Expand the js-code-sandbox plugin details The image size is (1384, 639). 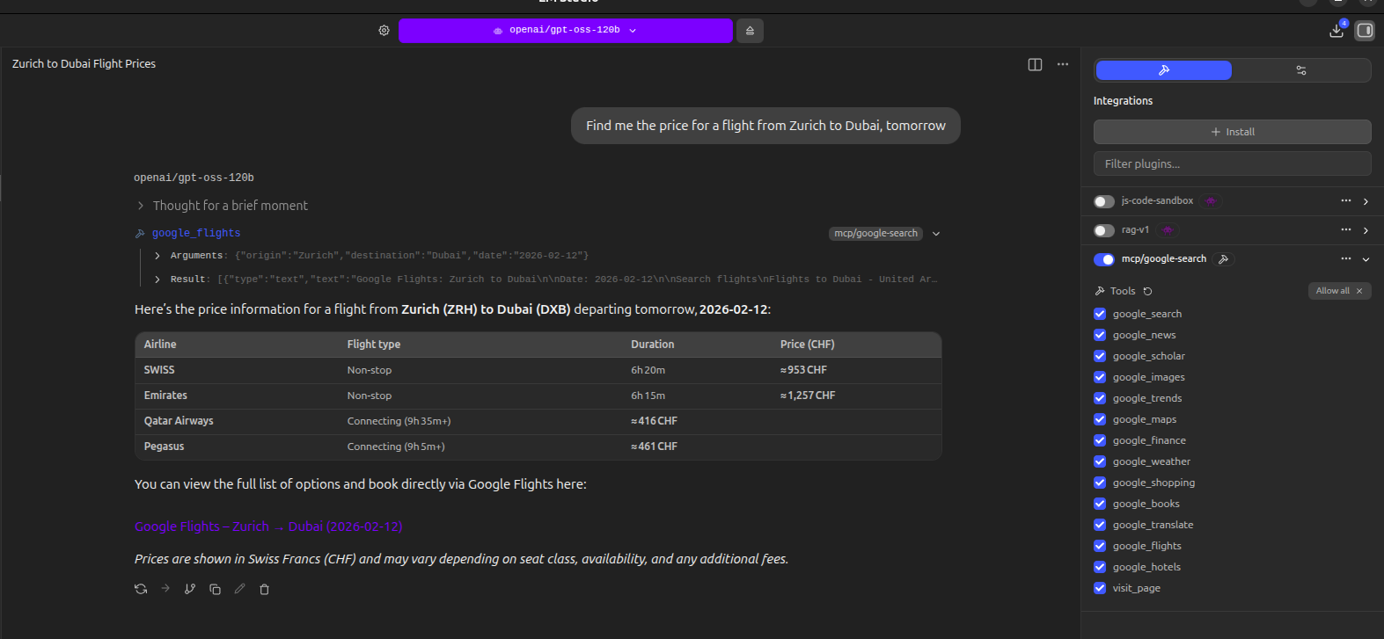pyautogui.click(x=1366, y=201)
